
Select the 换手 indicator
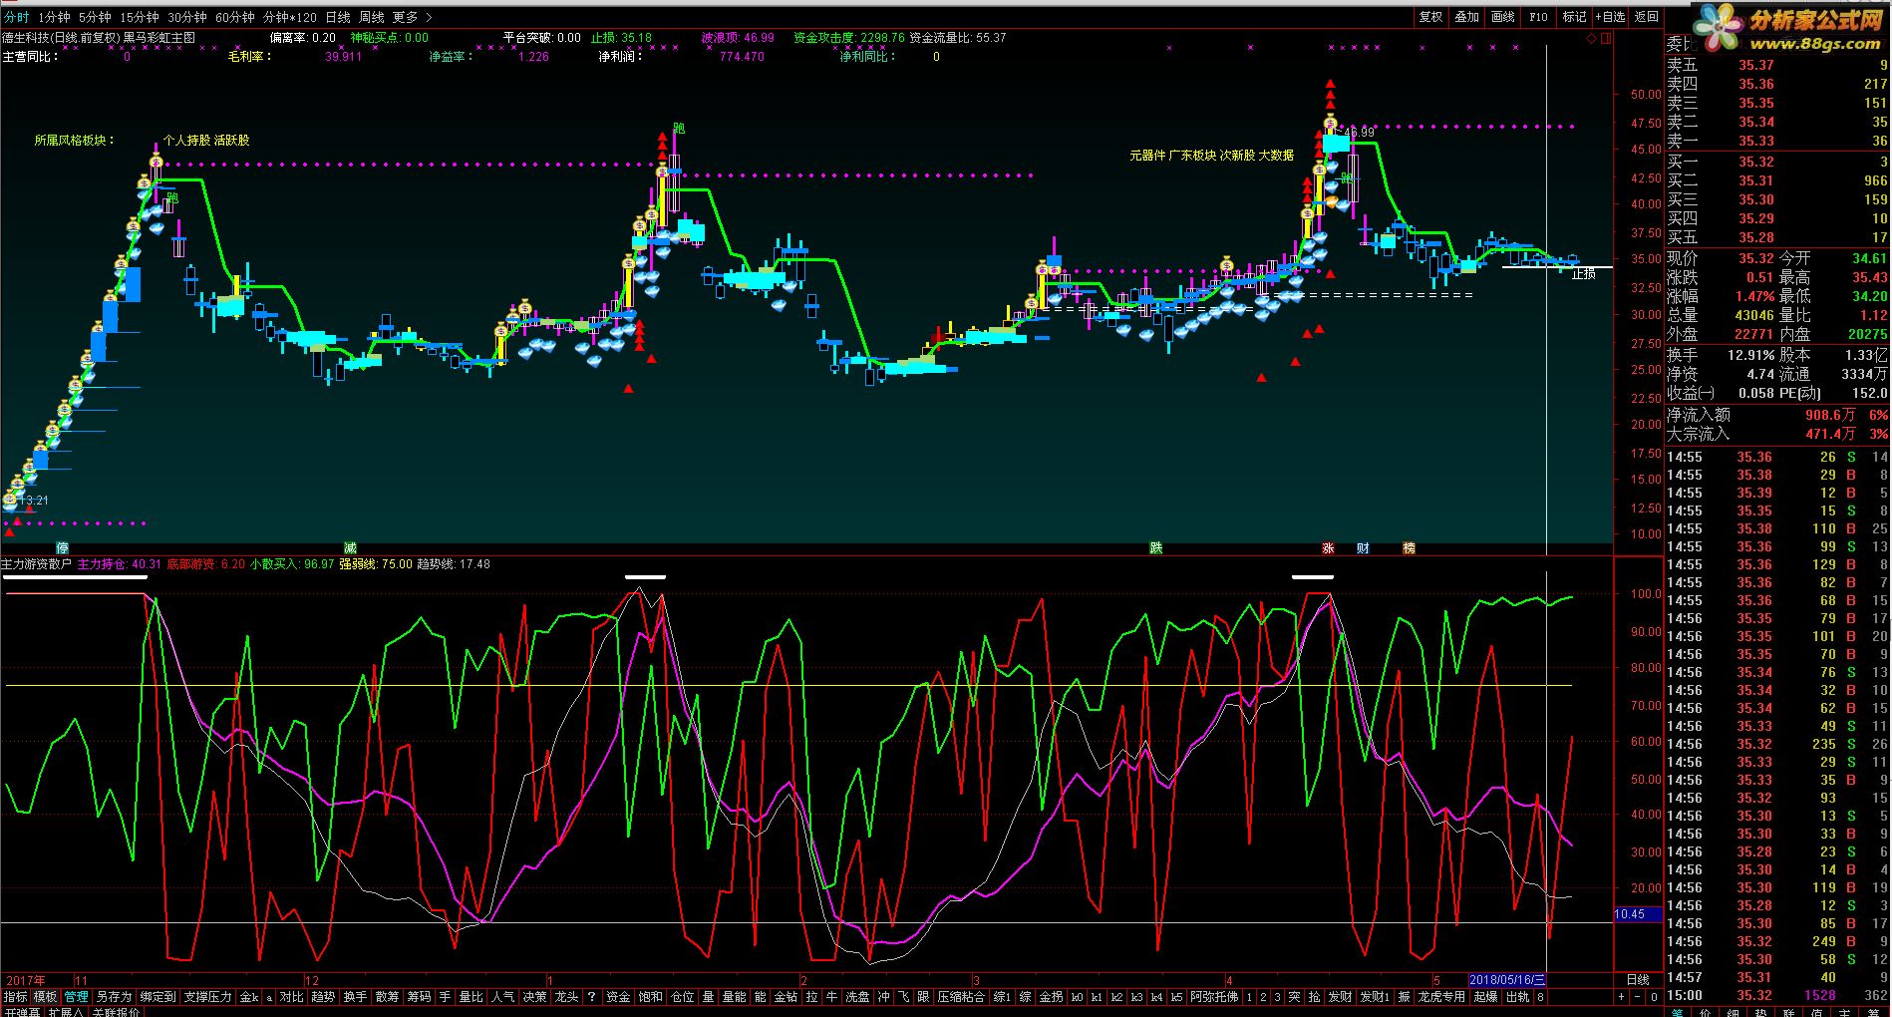pyautogui.click(x=355, y=997)
